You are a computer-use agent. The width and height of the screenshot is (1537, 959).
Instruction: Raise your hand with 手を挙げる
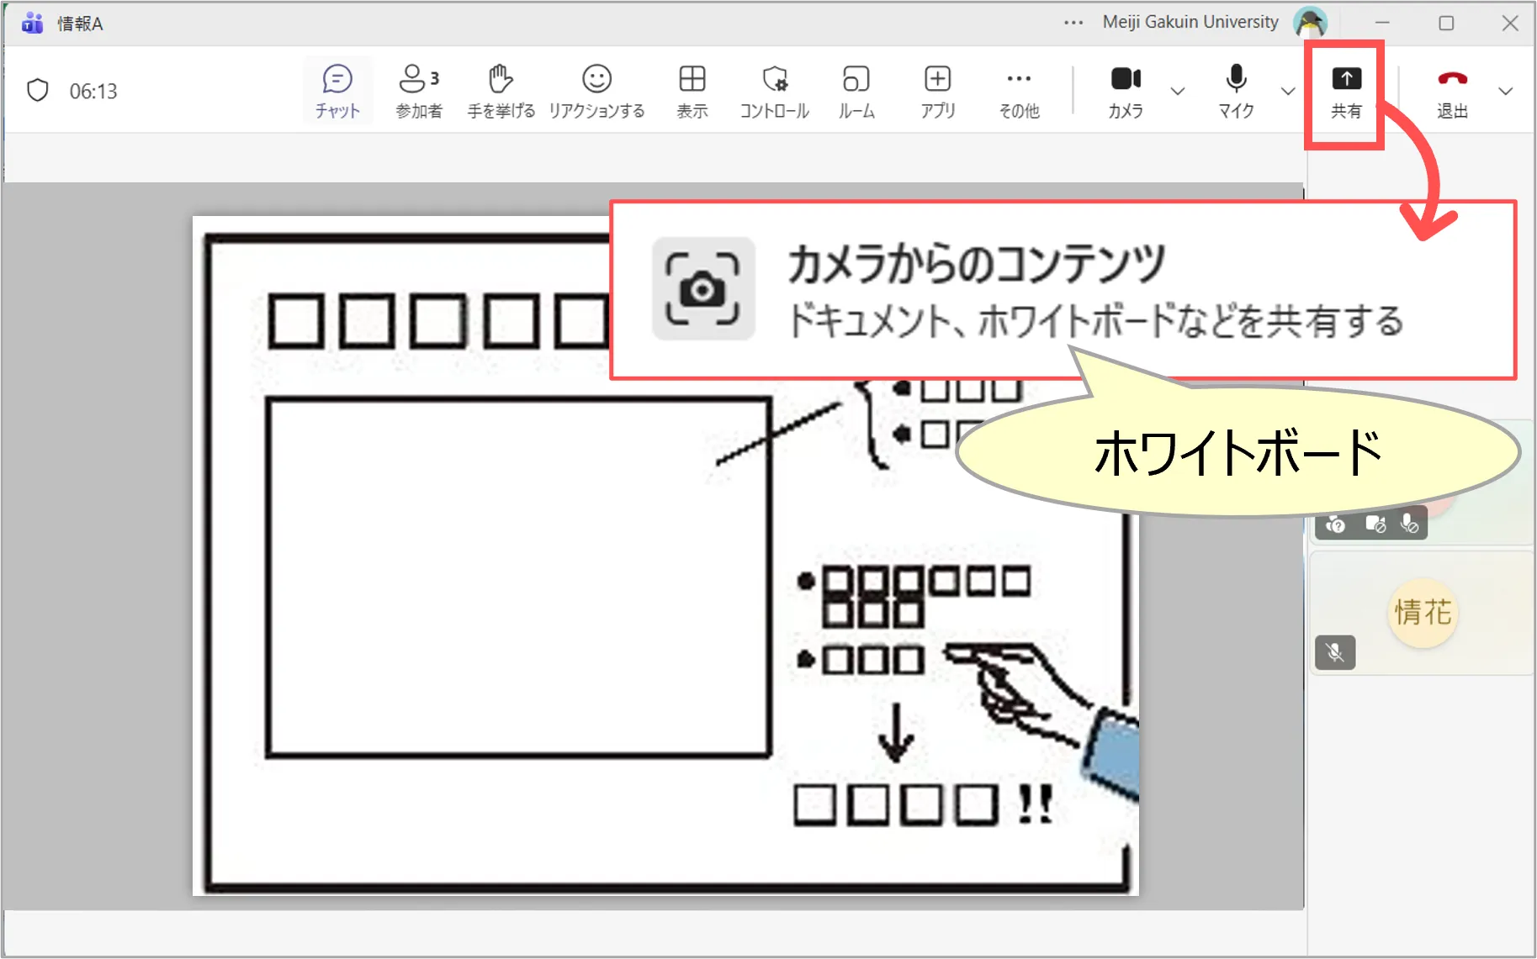click(501, 91)
